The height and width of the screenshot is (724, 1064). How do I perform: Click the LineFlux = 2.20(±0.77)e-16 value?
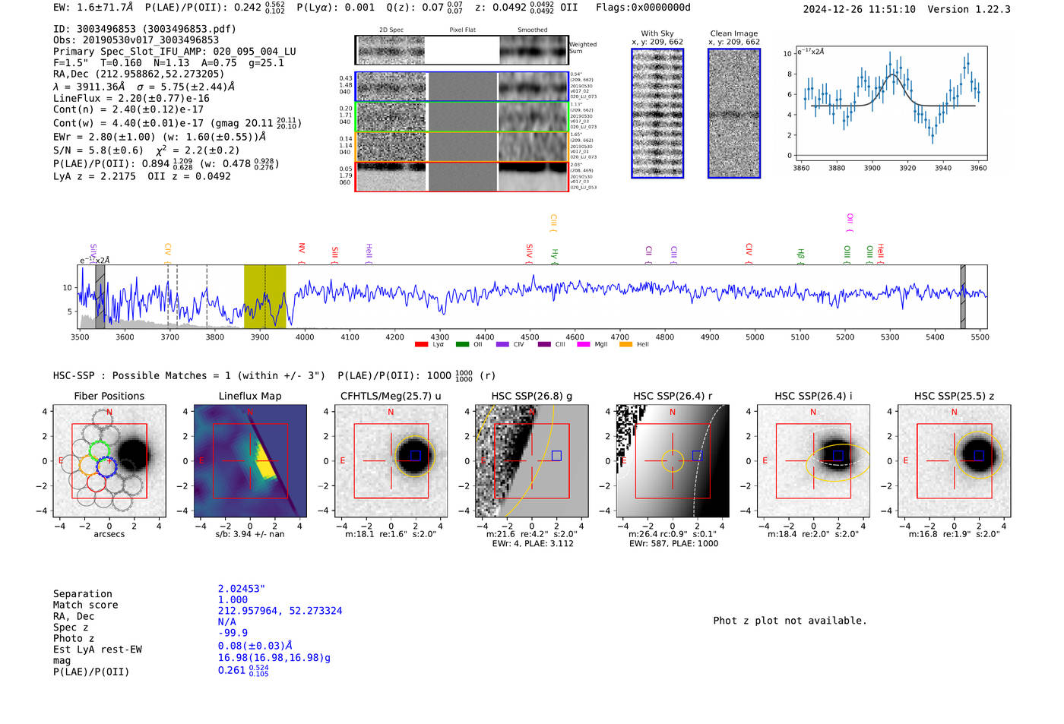[131, 98]
